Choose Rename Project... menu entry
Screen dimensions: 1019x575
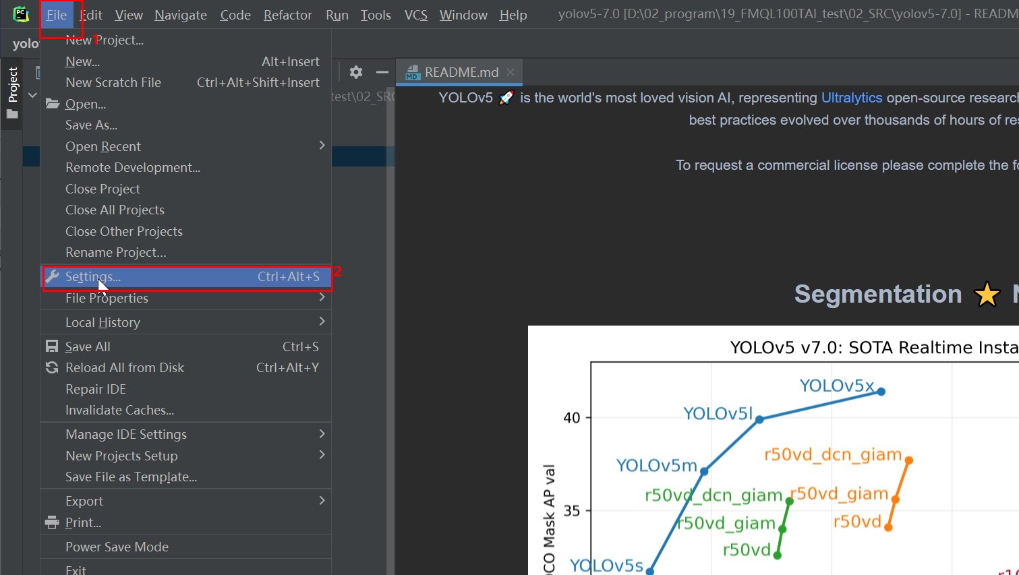(x=185, y=252)
